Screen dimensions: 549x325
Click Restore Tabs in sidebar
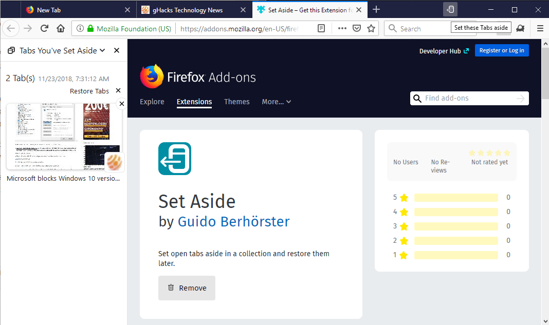tap(89, 91)
